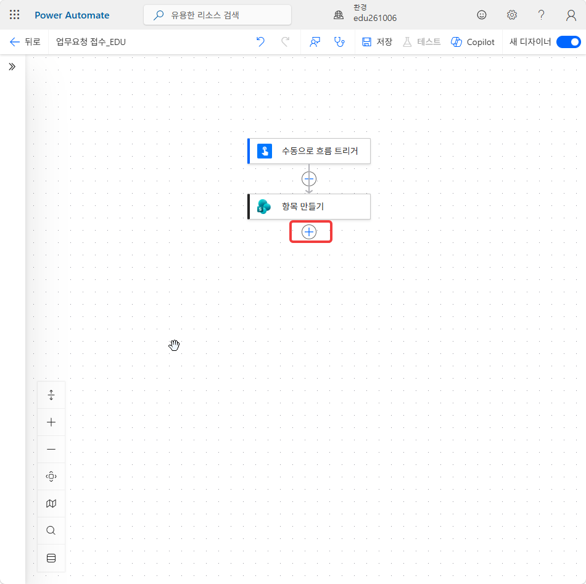This screenshot has width=586, height=584.
Task: Open the flow checker stethoscope icon
Action: tap(339, 42)
